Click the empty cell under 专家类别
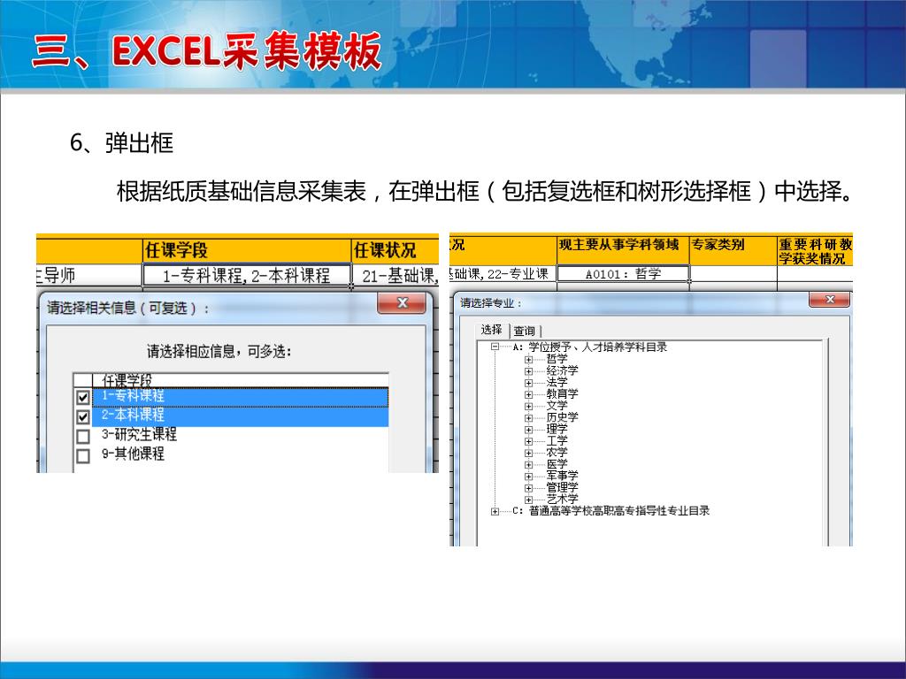 [733, 274]
